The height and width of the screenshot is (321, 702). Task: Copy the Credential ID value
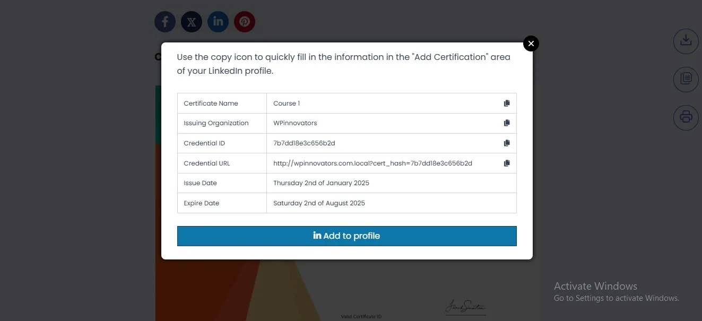(506, 143)
